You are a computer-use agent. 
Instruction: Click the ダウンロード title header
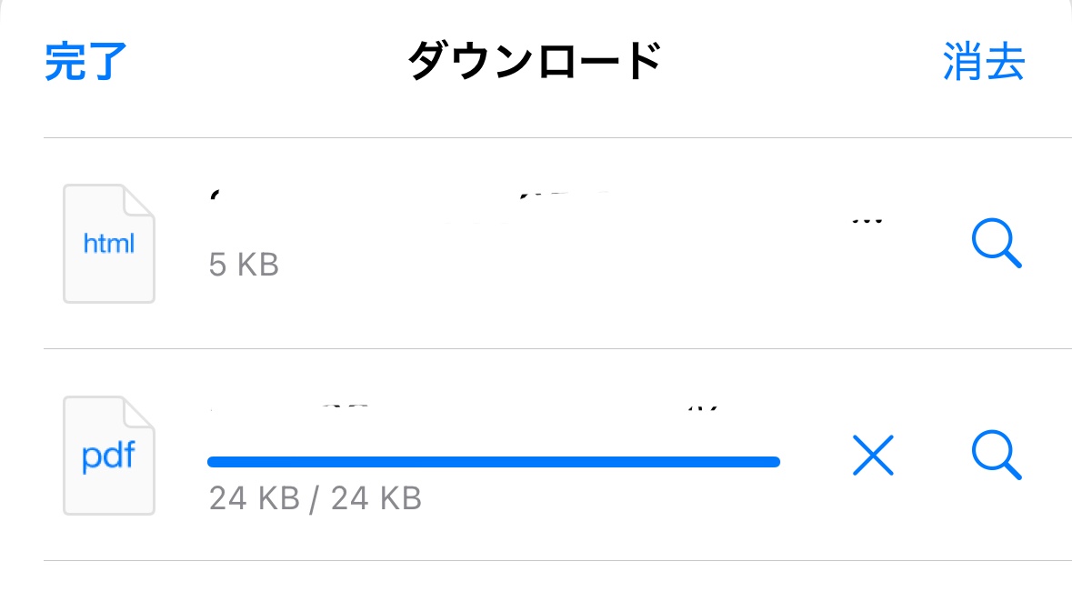pos(535,61)
